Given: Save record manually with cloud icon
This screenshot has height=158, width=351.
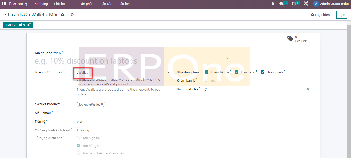Looking at the screenshot, I should click(63, 15).
